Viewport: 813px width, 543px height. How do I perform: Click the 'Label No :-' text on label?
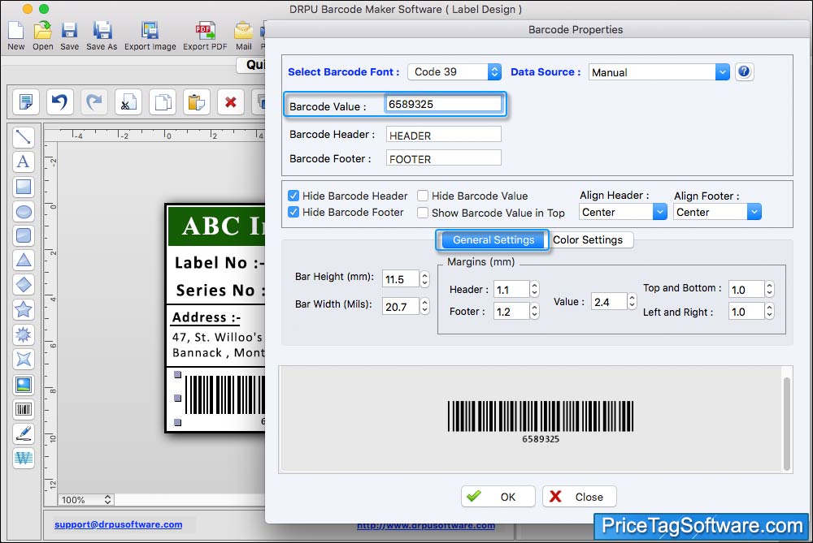coord(219,263)
